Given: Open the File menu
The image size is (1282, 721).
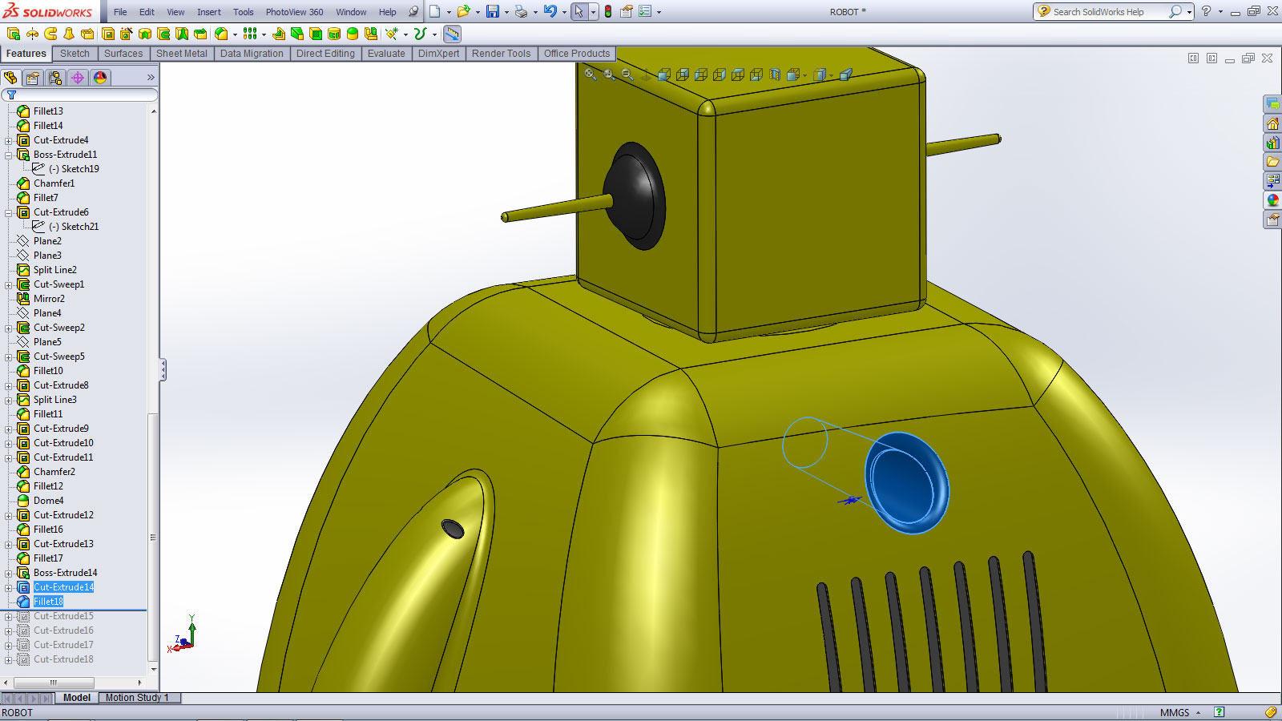Looking at the screenshot, I should 120,12.
